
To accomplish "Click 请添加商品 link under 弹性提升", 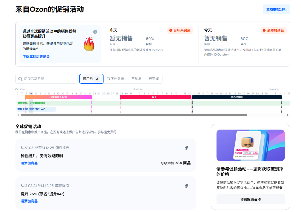I will (29, 163).
